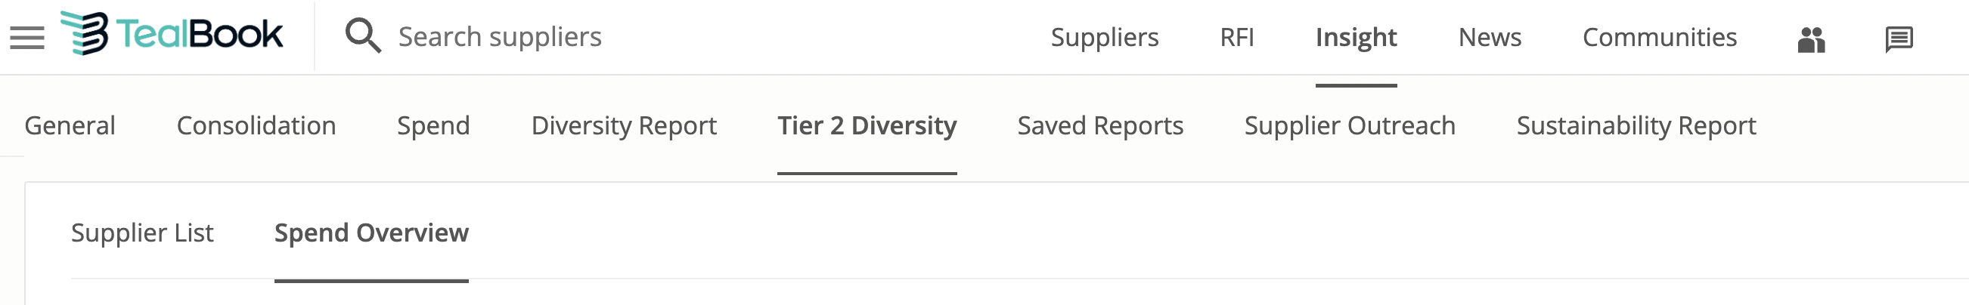Open the people contacts icon
1969x305 pixels.
coord(1811,39)
